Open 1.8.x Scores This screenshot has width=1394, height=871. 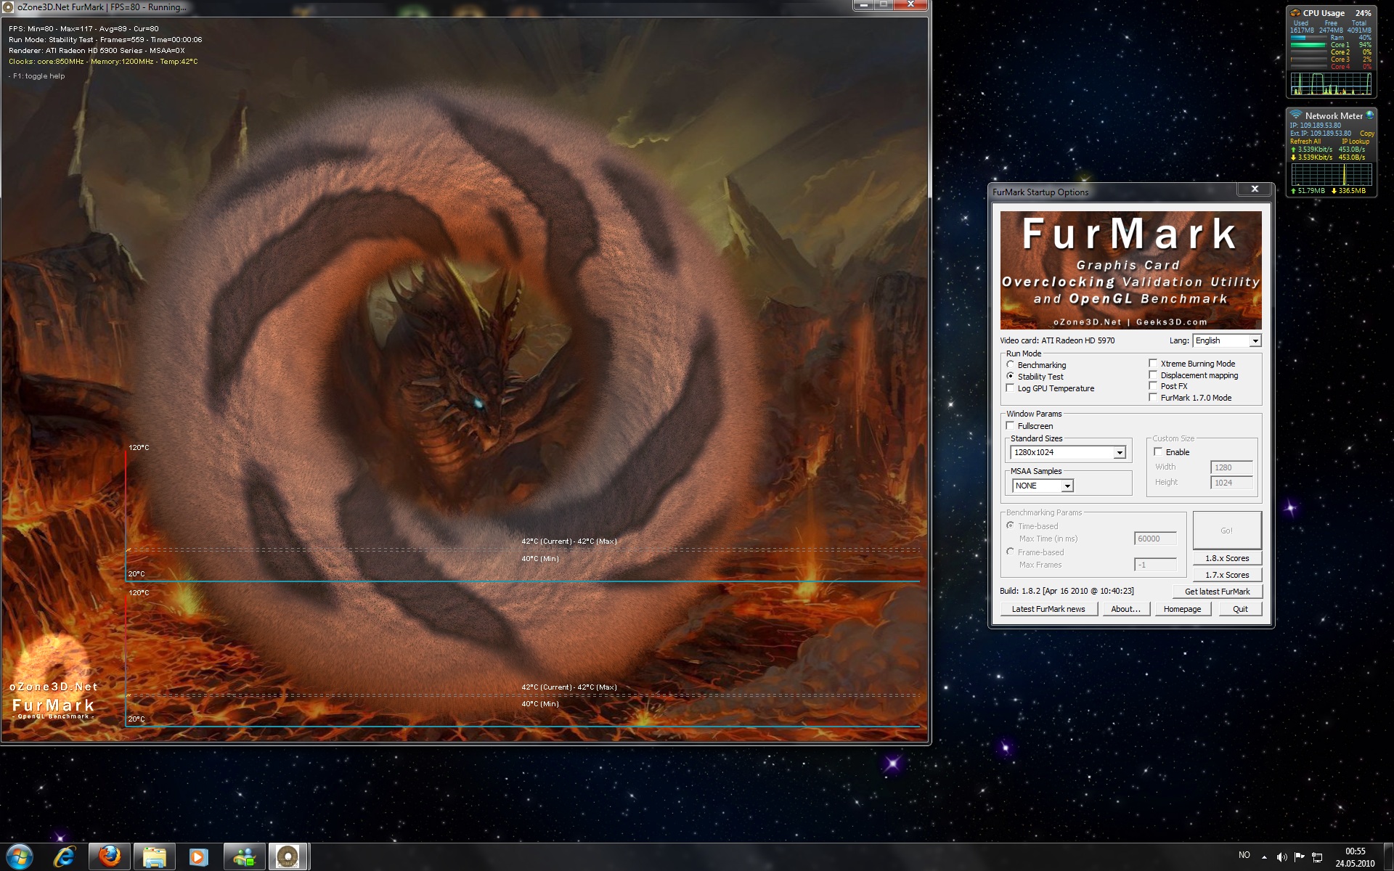pyautogui.click(x=1227, y=558)
